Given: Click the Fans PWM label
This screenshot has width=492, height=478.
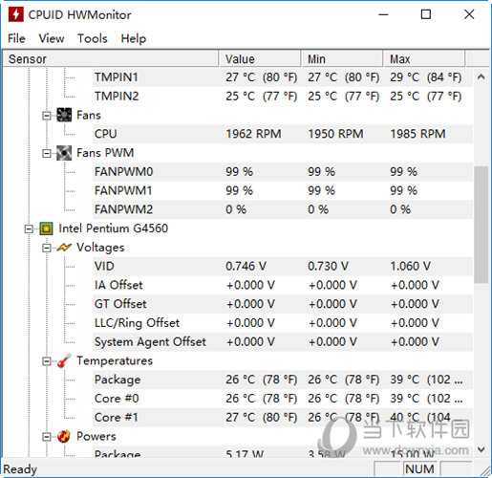Looking at the screenshot, I should pyautogui.click(x=105, y=153).
